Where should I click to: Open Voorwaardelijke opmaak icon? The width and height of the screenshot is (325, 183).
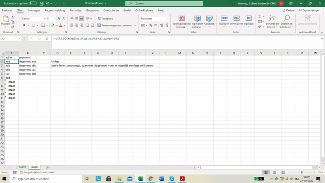(x=182, y=19)
